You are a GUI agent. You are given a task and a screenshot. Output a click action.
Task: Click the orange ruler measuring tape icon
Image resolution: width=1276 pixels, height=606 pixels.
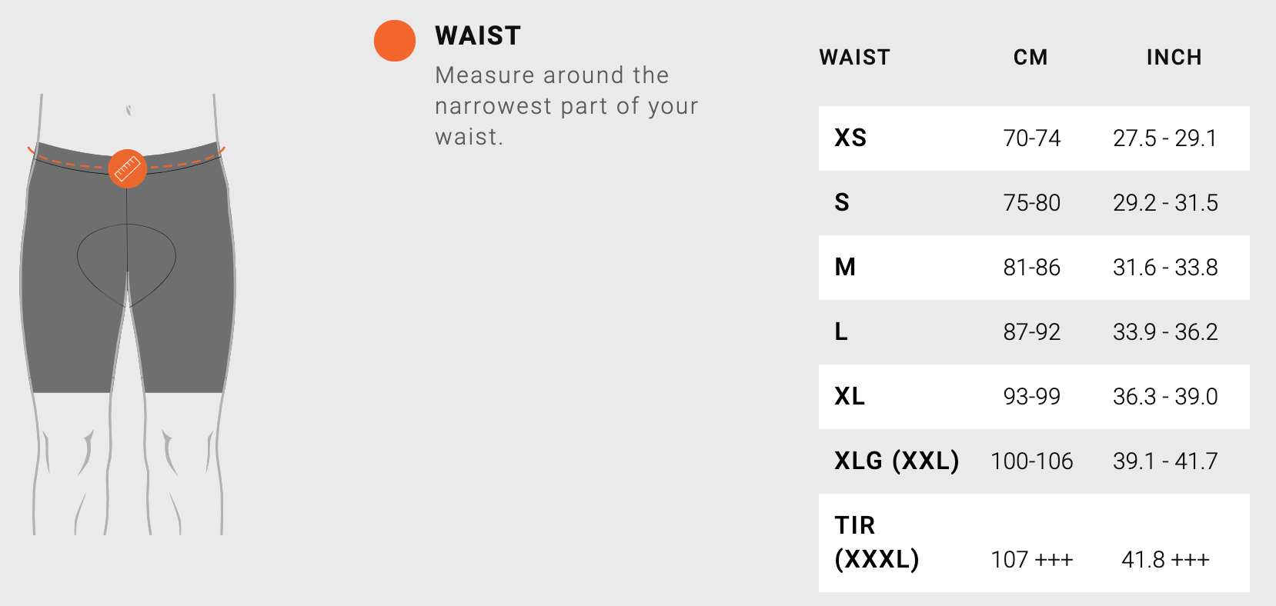tap(128, 168)
